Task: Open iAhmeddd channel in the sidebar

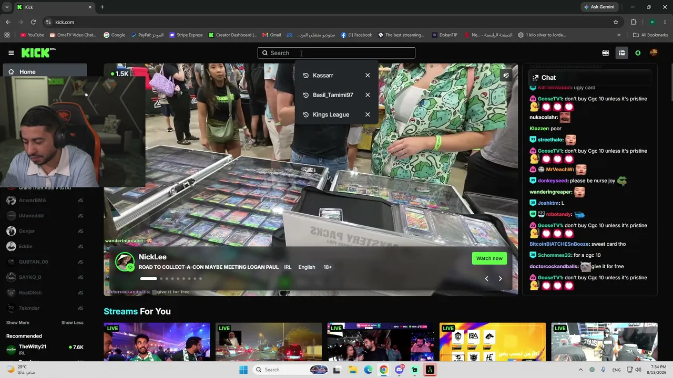Action: (45, 215)
